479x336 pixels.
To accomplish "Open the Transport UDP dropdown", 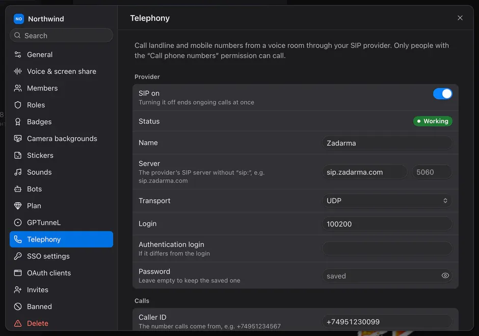I will (x=387, y=201).
